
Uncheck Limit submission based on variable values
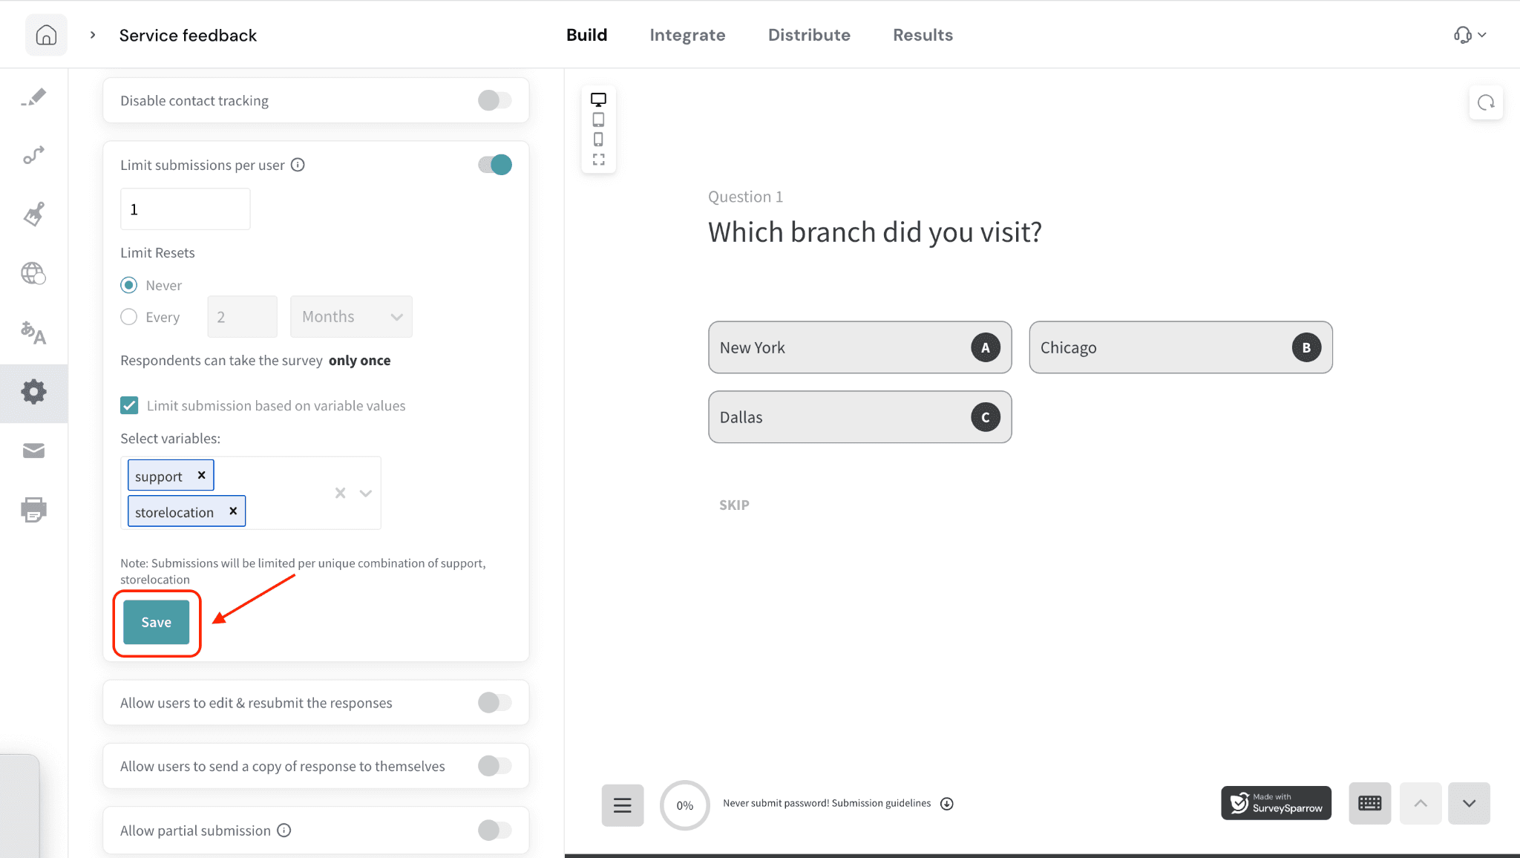129,405
